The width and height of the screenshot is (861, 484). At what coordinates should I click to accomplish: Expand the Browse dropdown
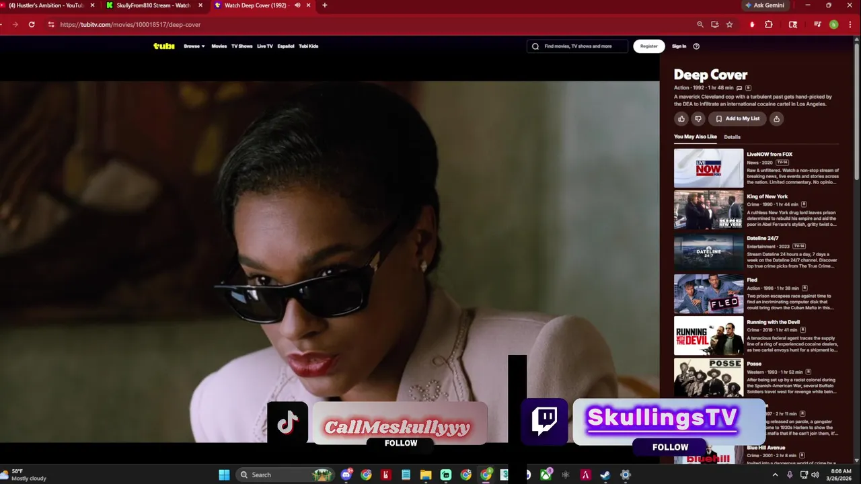194,46
